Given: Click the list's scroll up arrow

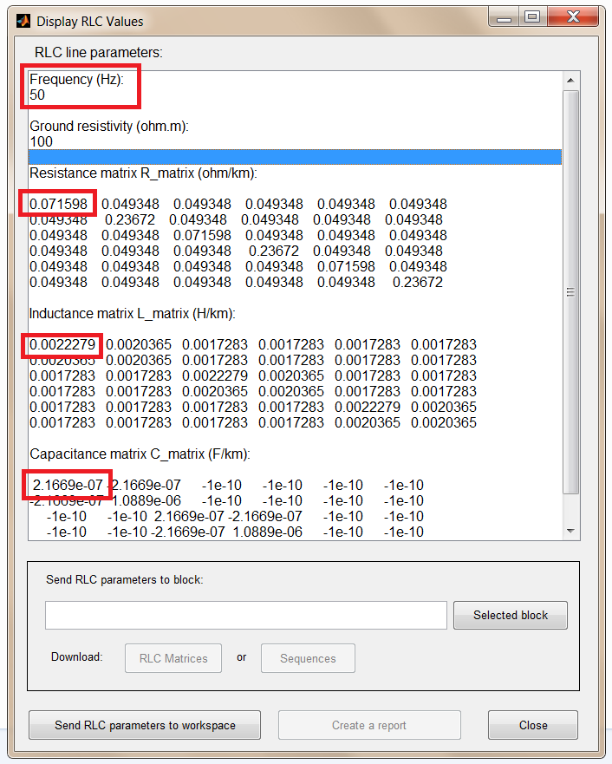Looking at the screenshot, I should (x=570, y=81).
